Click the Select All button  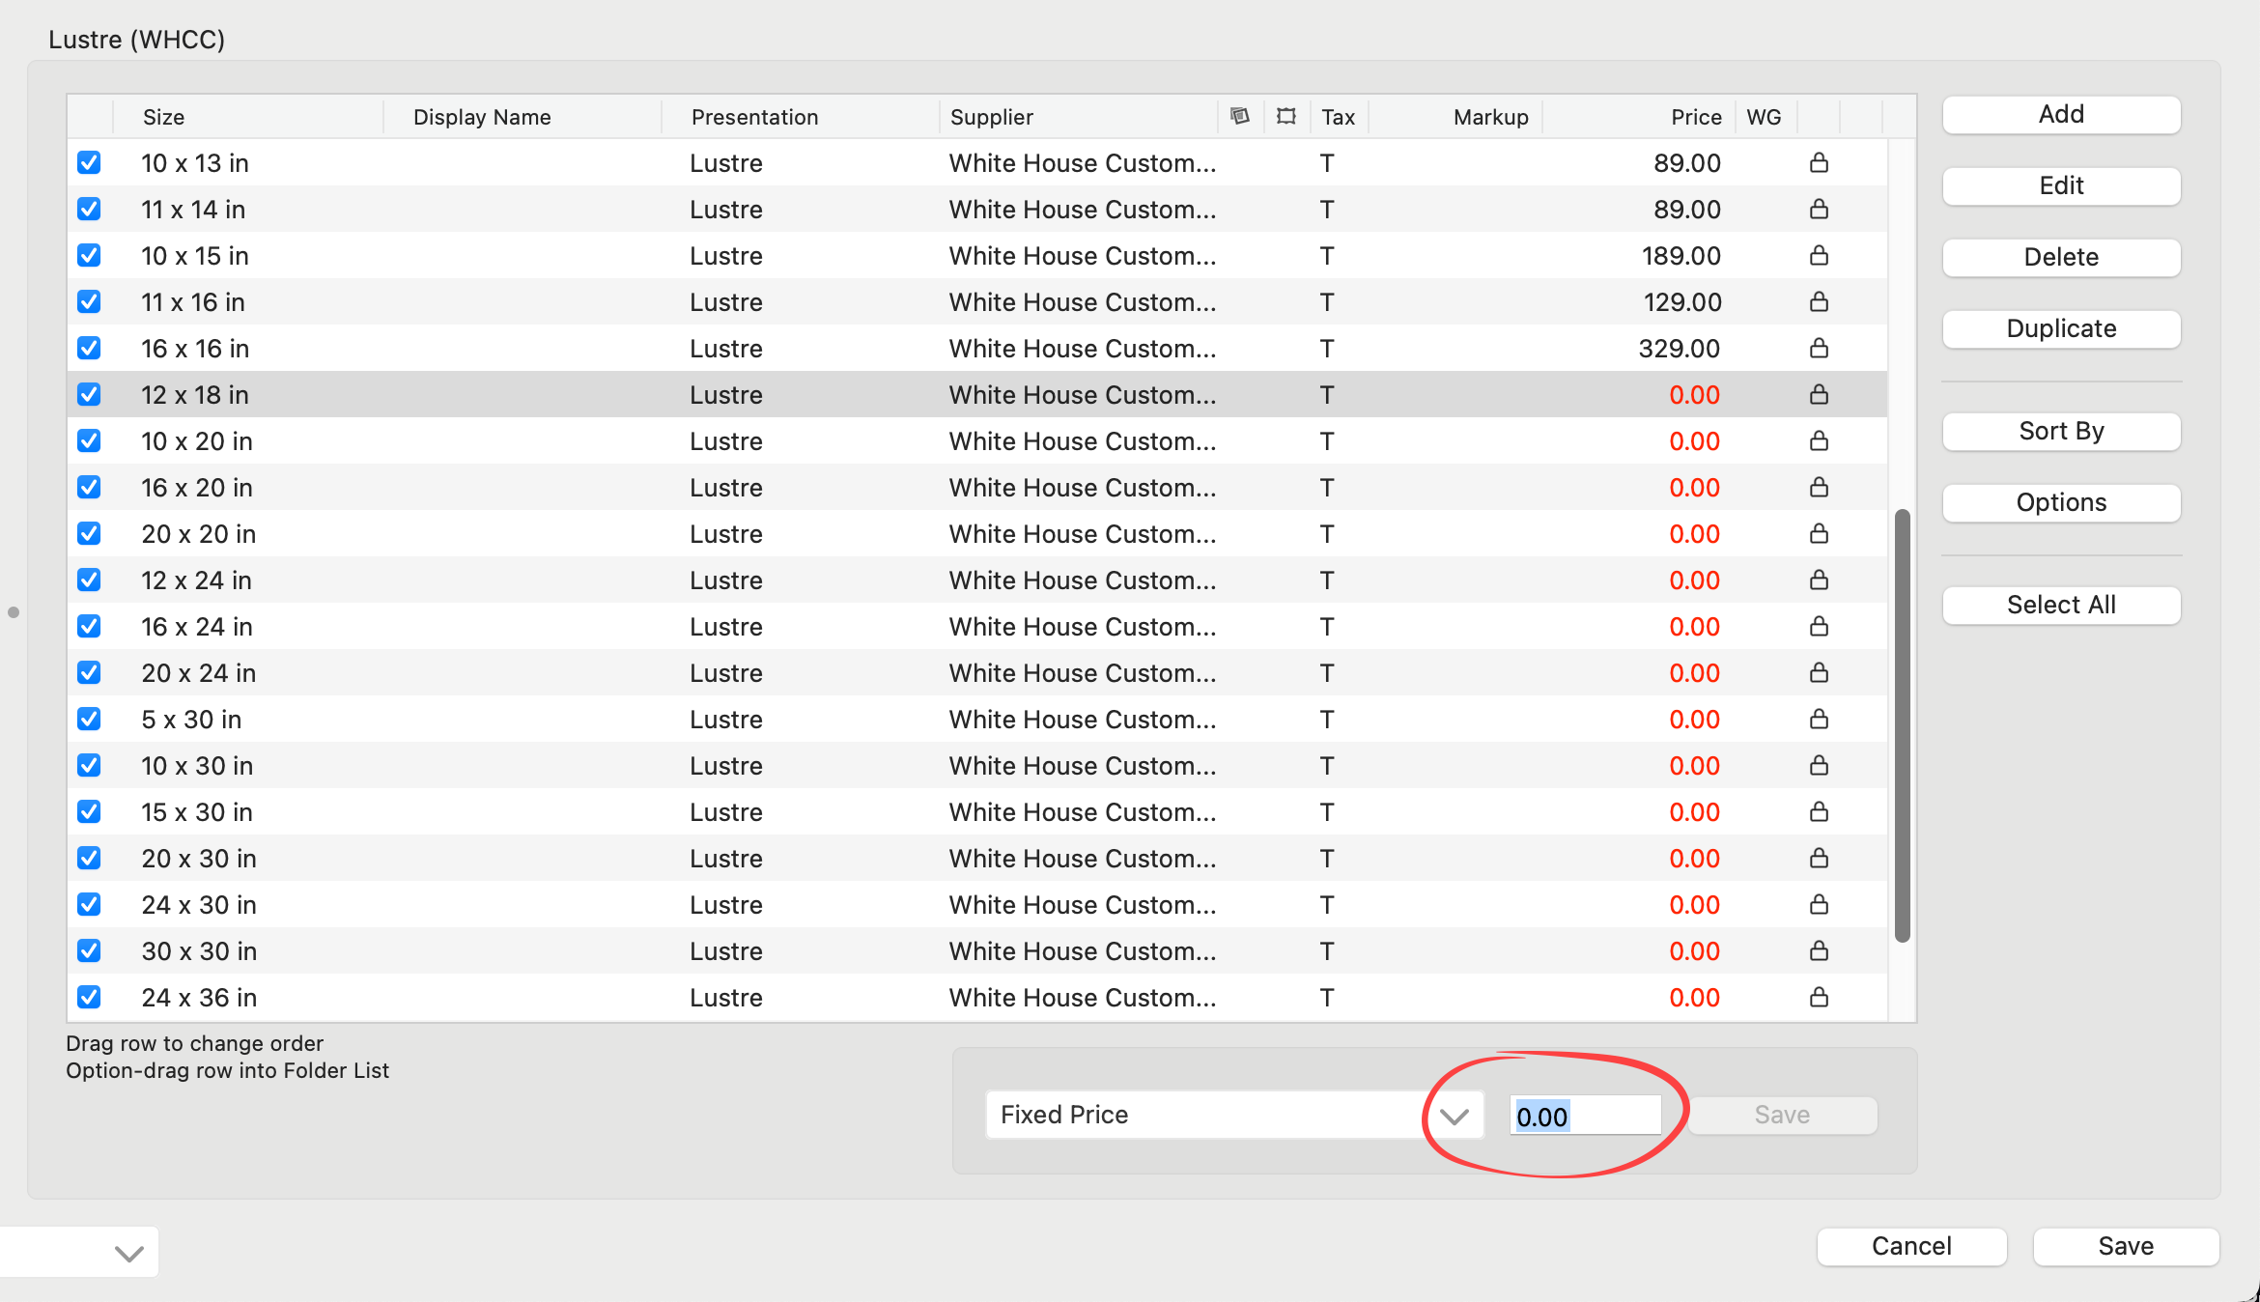[x=2060, y=605]
